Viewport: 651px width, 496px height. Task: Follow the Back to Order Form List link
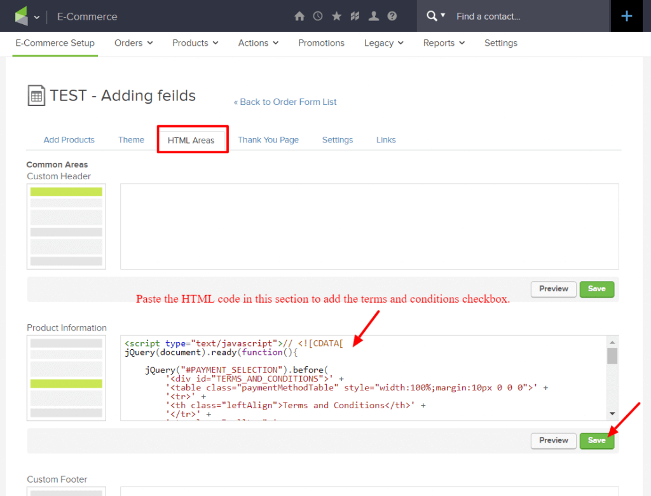point(285,102)
